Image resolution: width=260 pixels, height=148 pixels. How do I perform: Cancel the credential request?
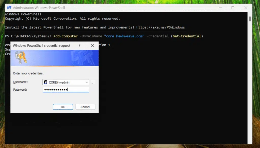click(x=85, y=107)
